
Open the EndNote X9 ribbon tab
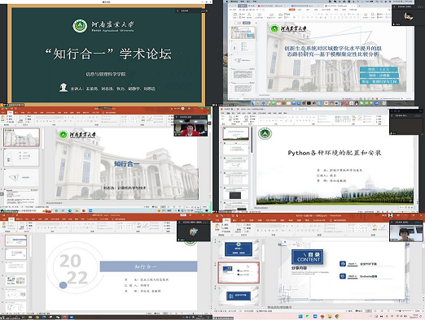(319, 220)
